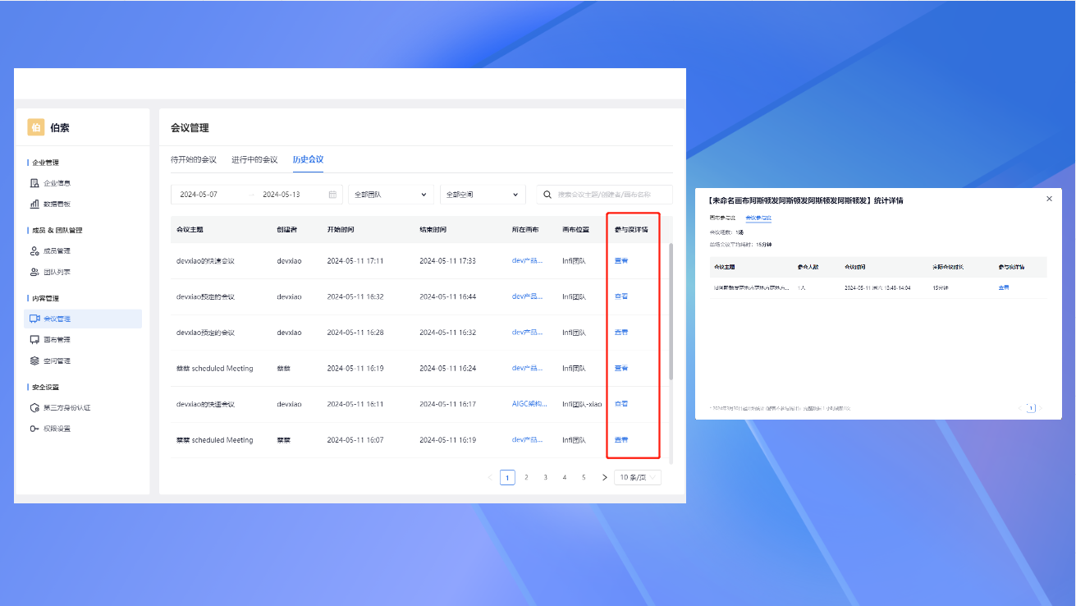This screenshot has width=1076, height=606.
Task: Click current page 1 in 会议管理 pagination
Action: [507, 477]
